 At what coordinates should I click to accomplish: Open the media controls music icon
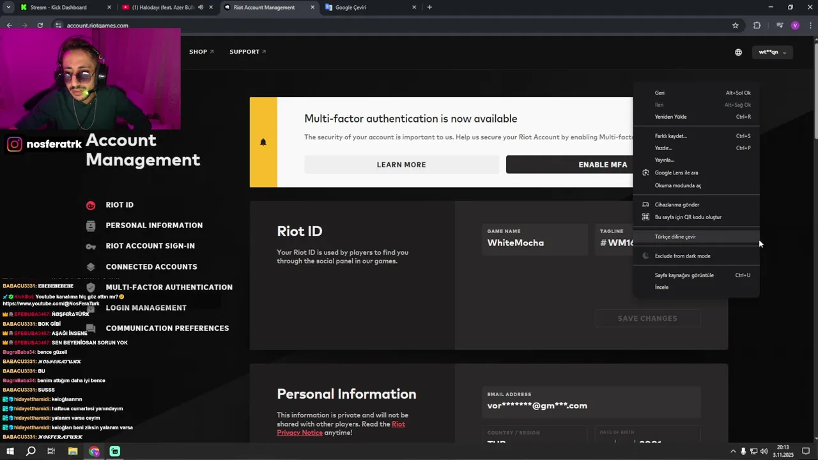pos(780,26)
